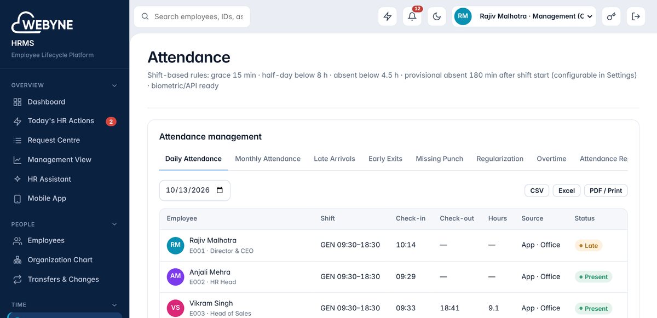Switch to the Missing Punch tab
This screenshot has width=657, height=318.
click(x=440, y=159)
